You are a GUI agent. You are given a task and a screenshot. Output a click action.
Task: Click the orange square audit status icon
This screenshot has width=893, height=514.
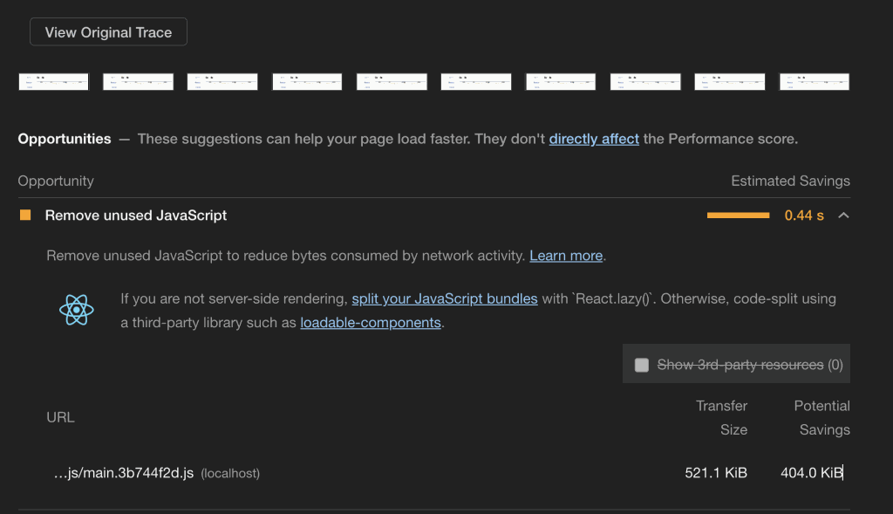click(25, 215)
